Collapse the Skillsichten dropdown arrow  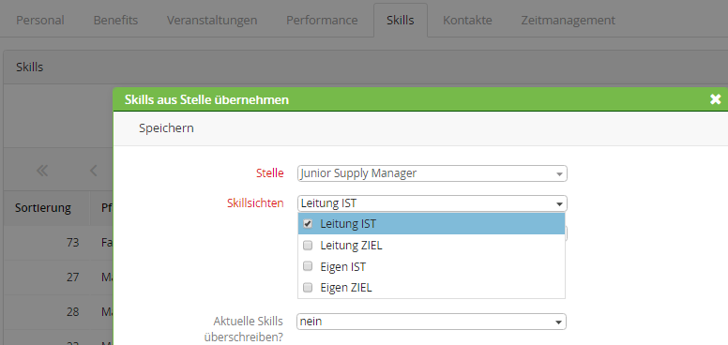pyautogui.click(x=559, y=203)
